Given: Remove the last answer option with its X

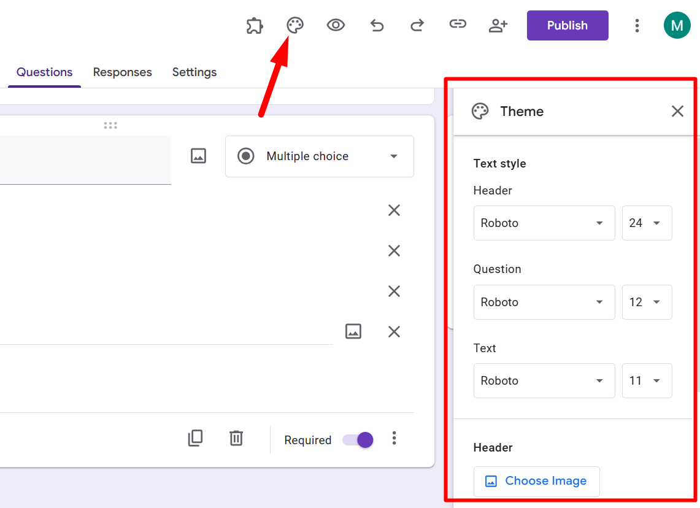Looking at the screenshot, I should pyautogui.click(x=394, y=331).
